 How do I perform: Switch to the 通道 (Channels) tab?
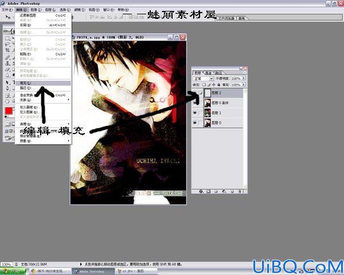[x=208, y=73]
